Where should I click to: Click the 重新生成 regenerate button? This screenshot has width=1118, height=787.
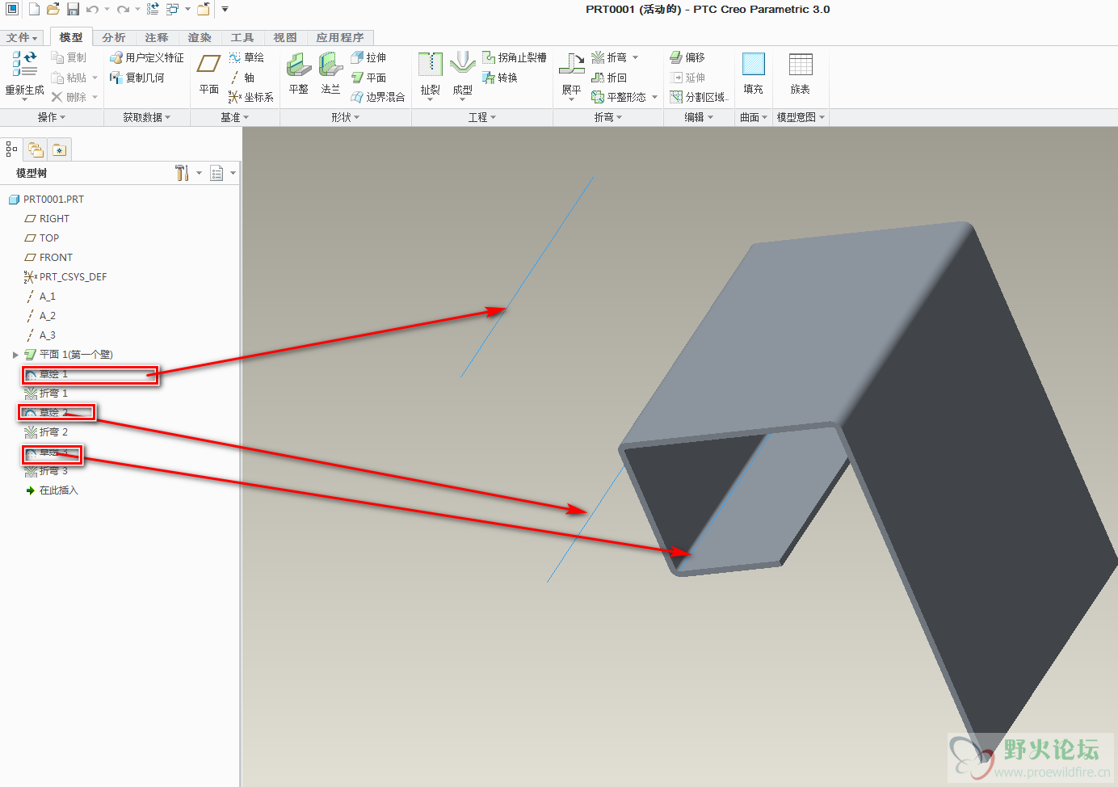[x=25, y=74]
